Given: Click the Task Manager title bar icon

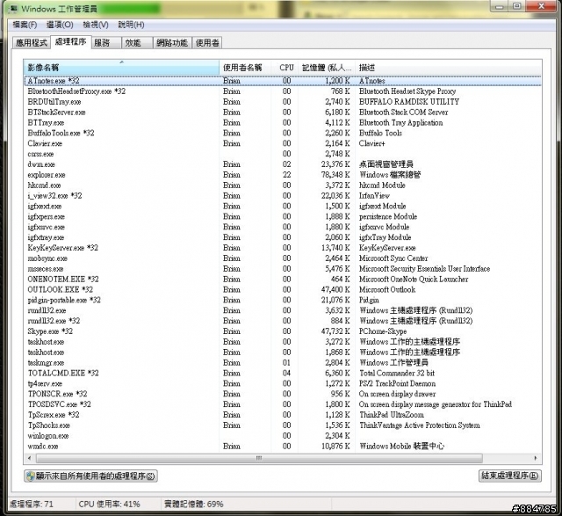Looking at the screenshot, I should point(14,8).
